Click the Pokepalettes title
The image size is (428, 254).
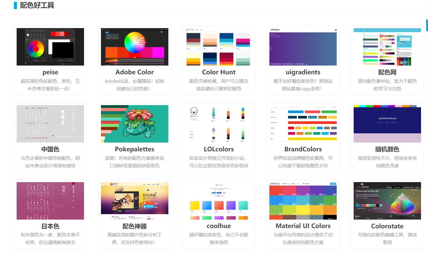[135, 149]
